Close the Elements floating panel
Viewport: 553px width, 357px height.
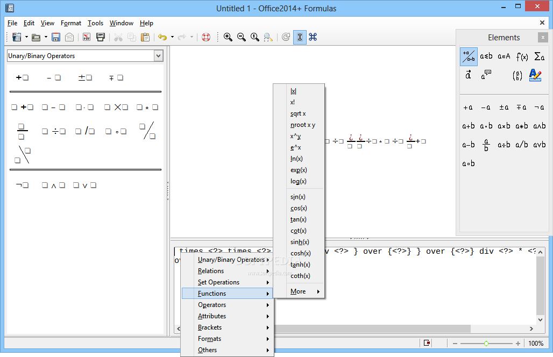(x=543, y=37)
